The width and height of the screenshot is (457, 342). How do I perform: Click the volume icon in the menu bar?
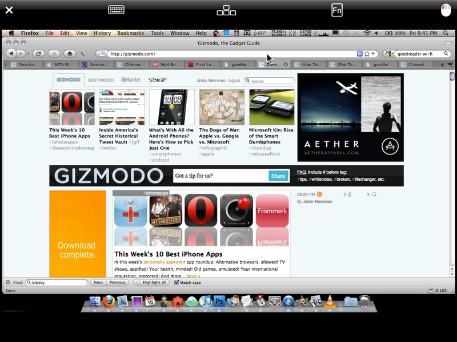376,33
